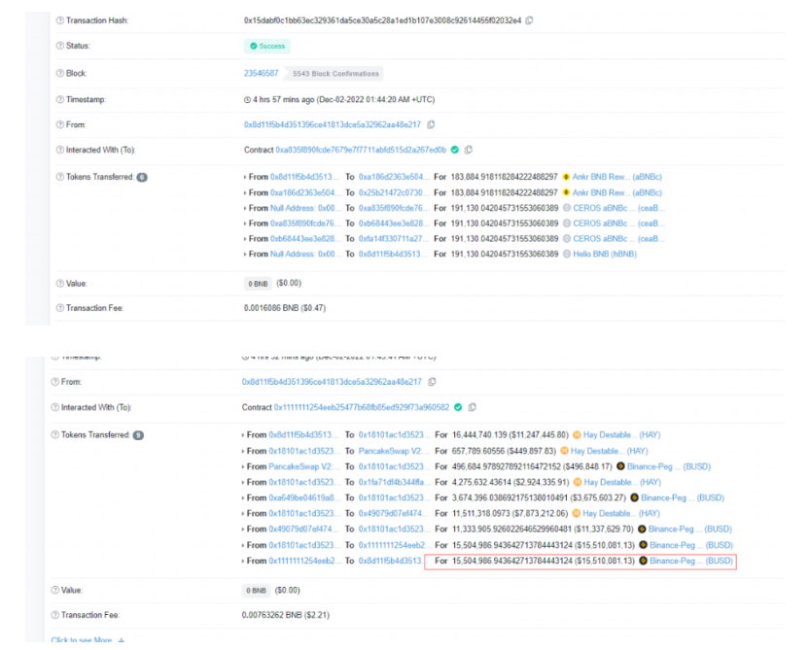809x650 pixels.
Task: Click the help icon beside Timestamp label
Action: click(60, 99)
